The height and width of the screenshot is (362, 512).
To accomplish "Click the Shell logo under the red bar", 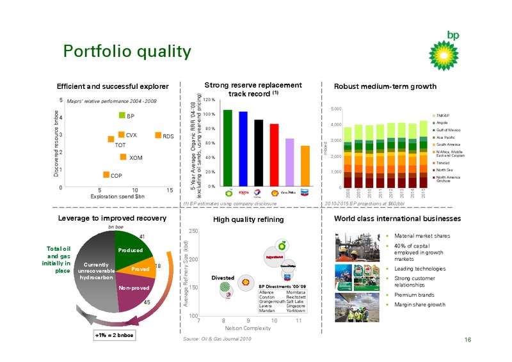I will pyautogui.click(x=275, y=193).
